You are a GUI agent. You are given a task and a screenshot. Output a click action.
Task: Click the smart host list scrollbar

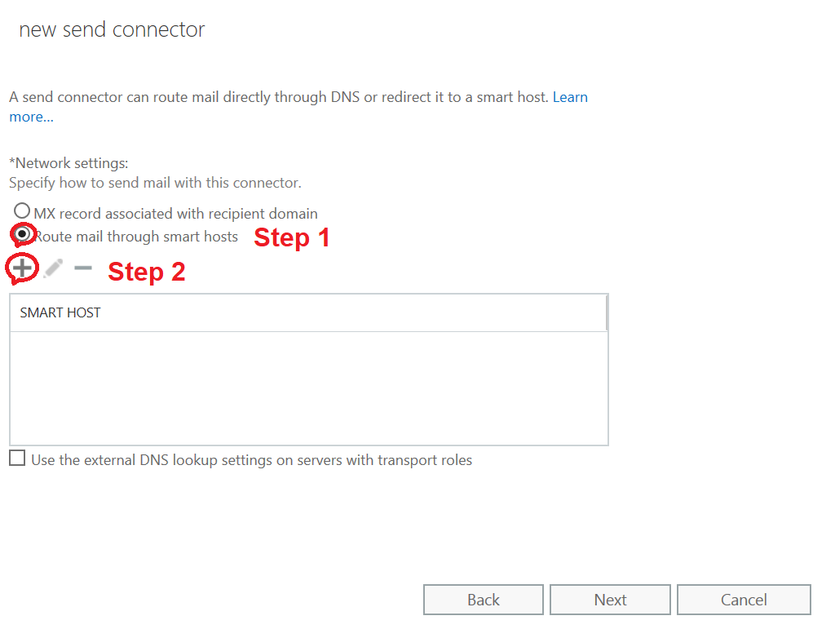pos(607,312)
